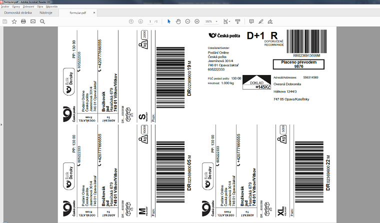
Task: Click the page number input field
Action: pos(150,21)
